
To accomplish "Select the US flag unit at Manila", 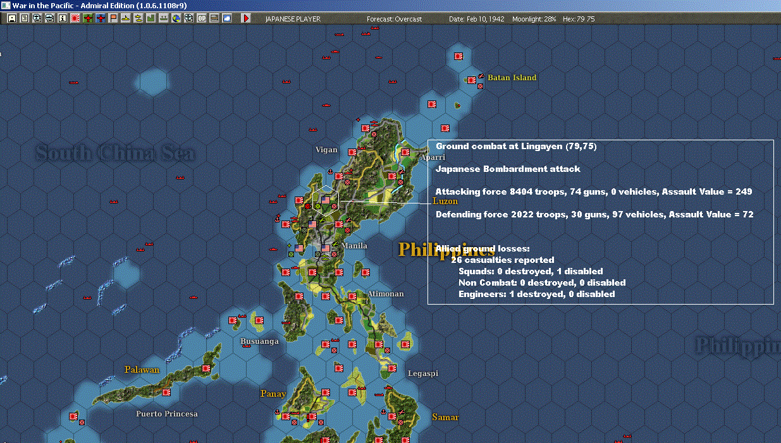I will pos(326,248).
